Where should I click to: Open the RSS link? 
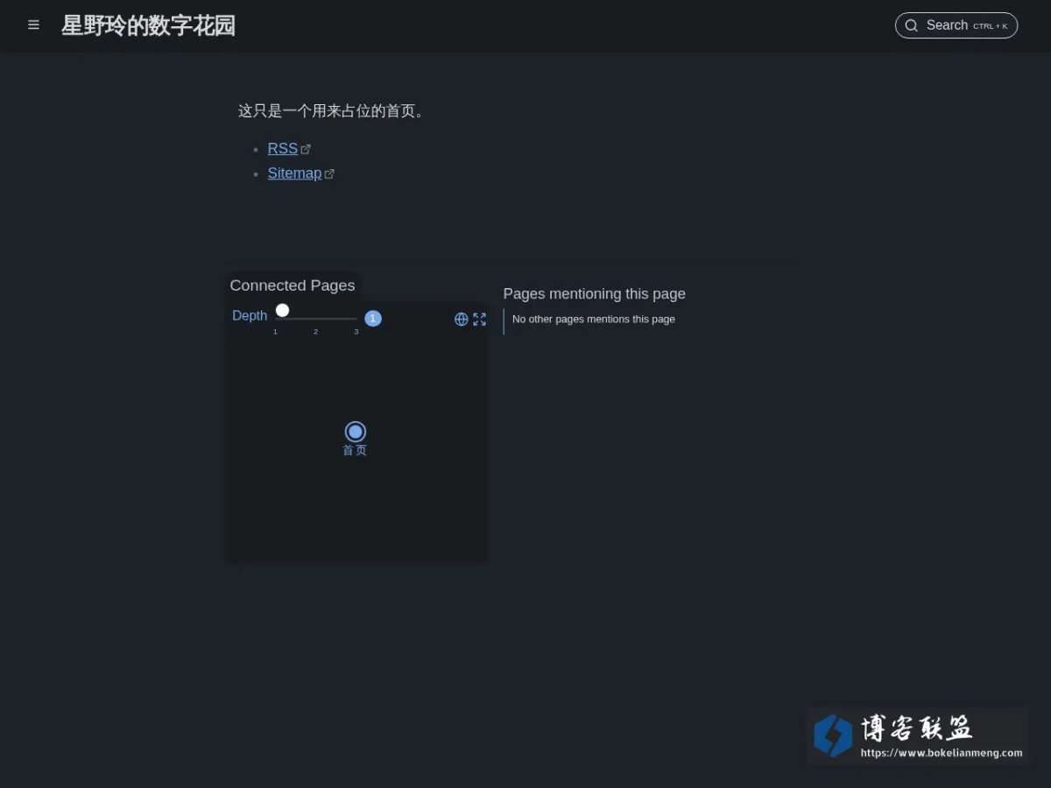tap(283, 149)
